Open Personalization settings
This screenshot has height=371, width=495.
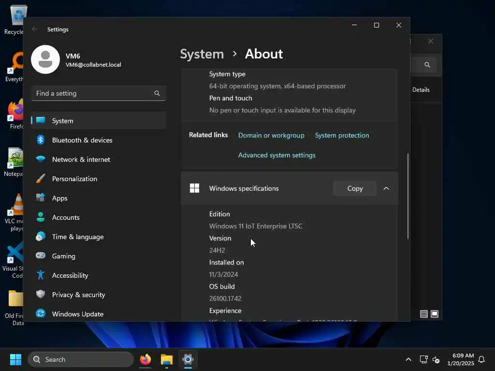99,179
